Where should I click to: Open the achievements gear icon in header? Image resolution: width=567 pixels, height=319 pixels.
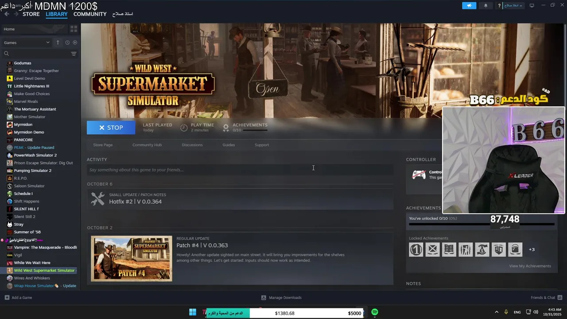[226, 128]
